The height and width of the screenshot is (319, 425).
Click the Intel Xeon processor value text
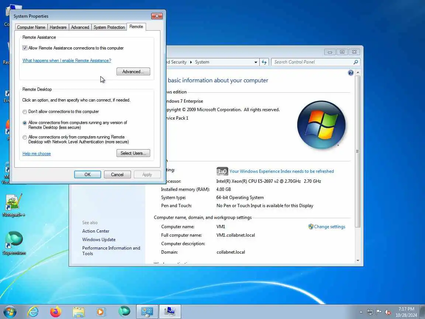click(269, 181)
